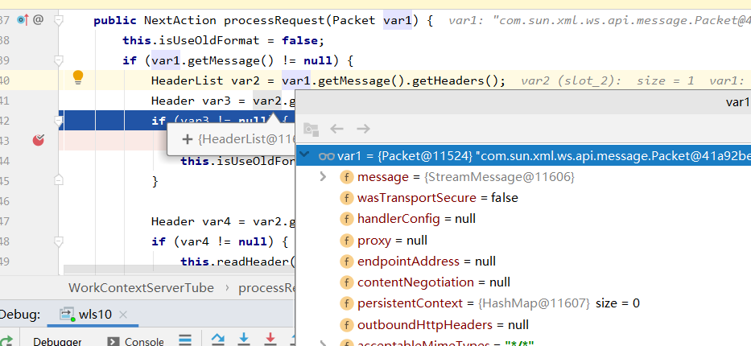Viewport: 751px width, 346px height.
Task: Expand the HeaderList tooltip with the plus sign
Action: 188,139
